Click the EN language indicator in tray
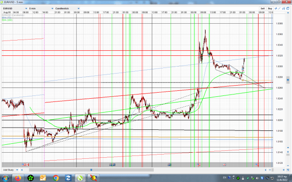This screenshot has height=182, width=292. (x=225, y=177)
